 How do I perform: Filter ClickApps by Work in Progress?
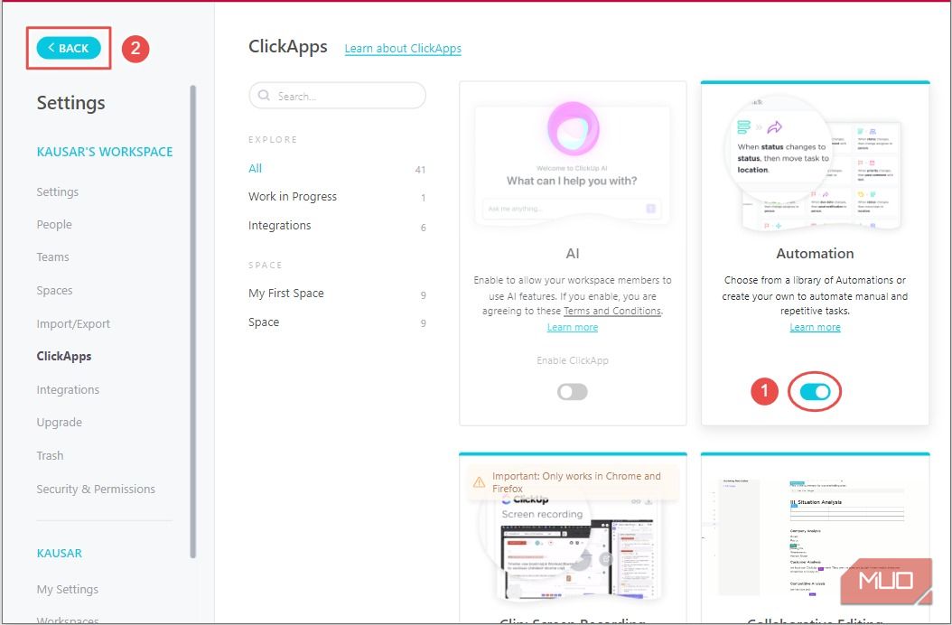(291, 196)
